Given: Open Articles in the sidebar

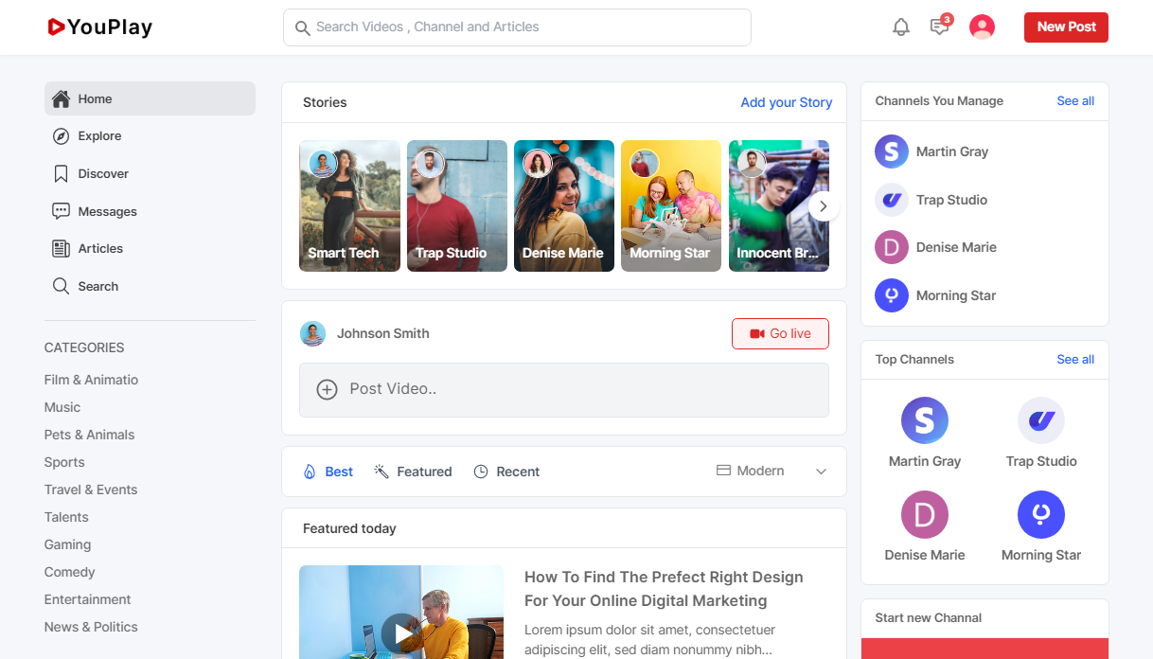Looking at the screenshot, I should click(100, 249).
